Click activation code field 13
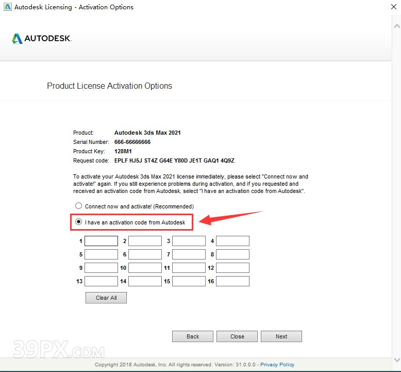Image resolution: width=401 pixels, height=372 pixels. tap(101, 281)
